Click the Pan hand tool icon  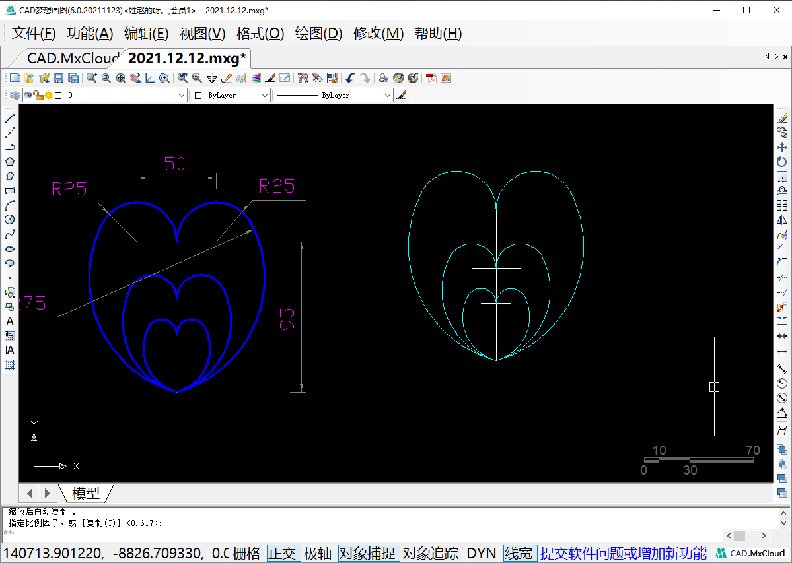(x=135, y=78)
